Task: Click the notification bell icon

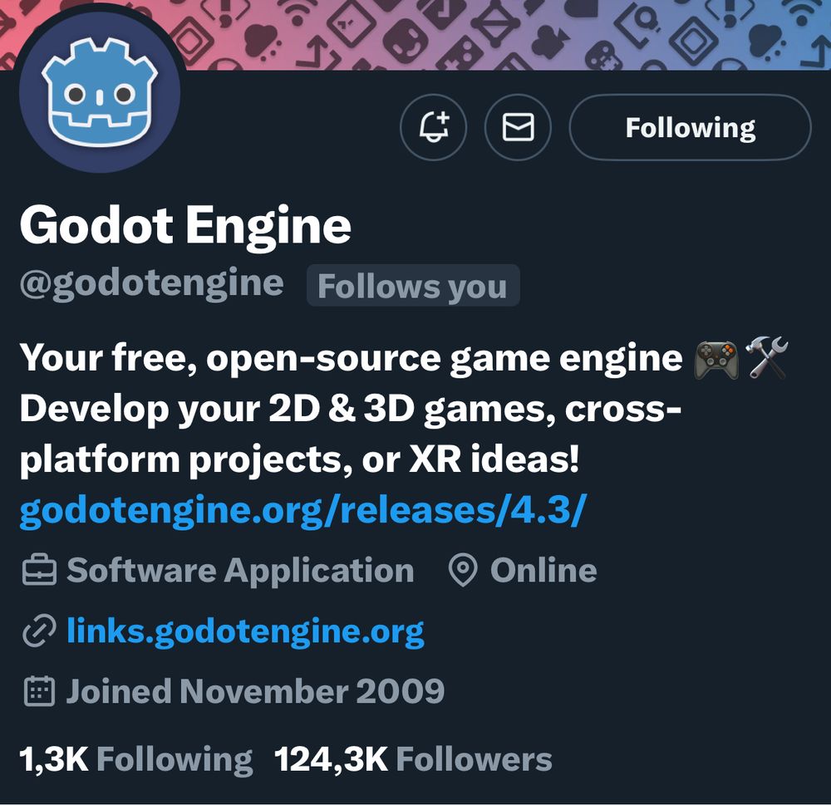Action: (x=434, y=127)
